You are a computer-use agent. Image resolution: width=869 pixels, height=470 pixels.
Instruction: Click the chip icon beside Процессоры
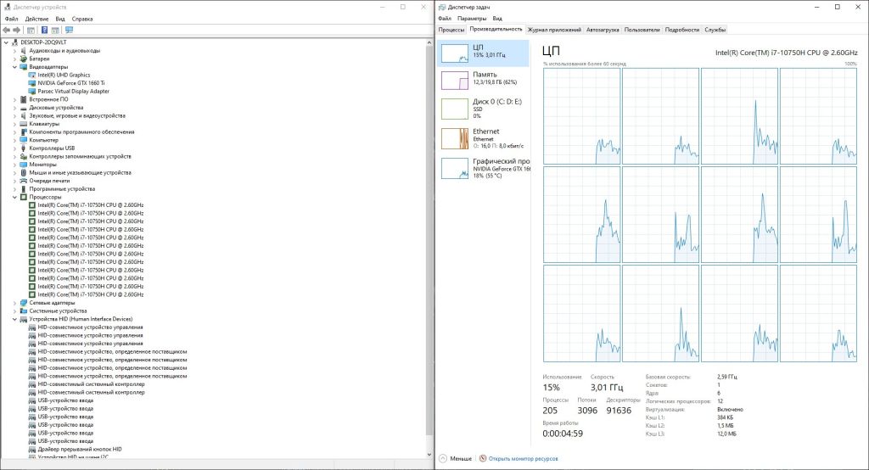click(x=23, y=198)
